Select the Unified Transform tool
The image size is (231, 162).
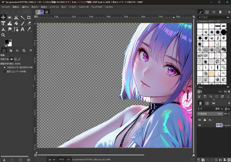(3, 23)
